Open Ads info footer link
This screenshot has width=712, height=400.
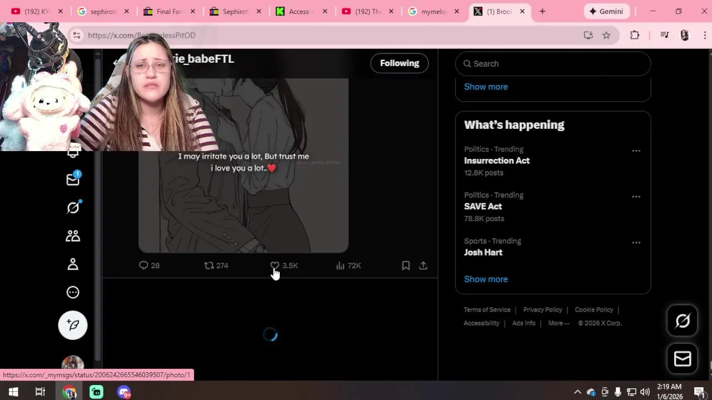coord(523,323)
